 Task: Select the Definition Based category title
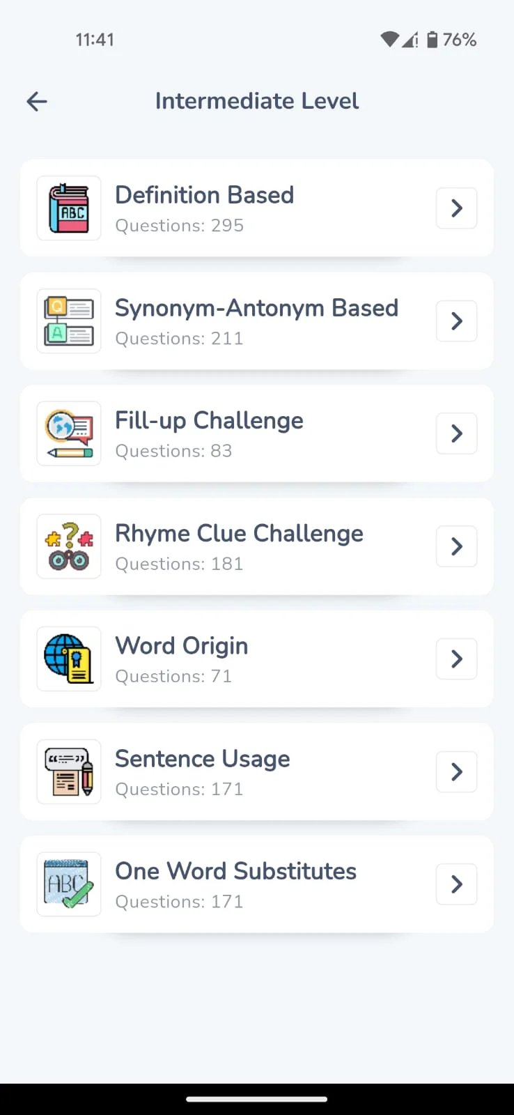pyautogui.click(x=204, y=195)
